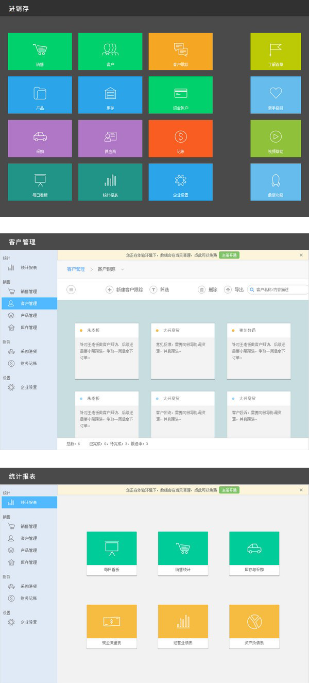The width and height of the screenshot is (309, 683).
Task: Open the 筛选 filter options
Action: pos(159,290)
